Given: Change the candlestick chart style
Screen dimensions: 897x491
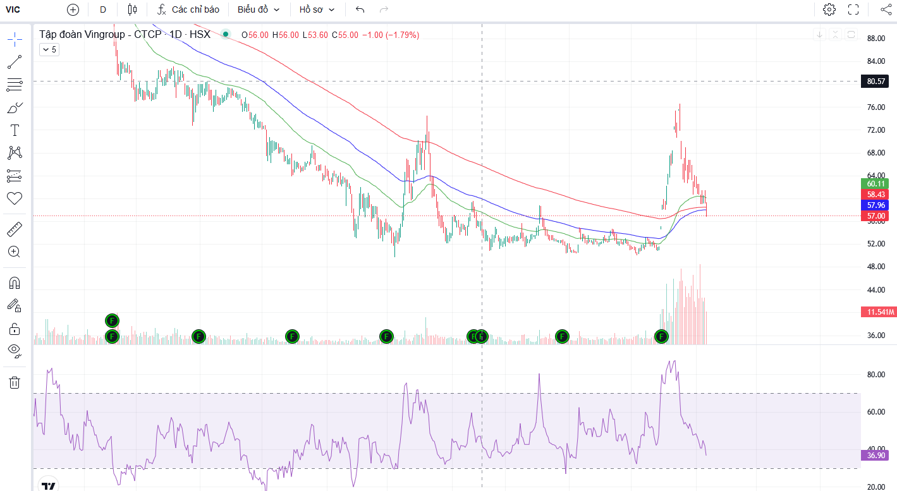Looking at the screenshot, I should click(x=132, y=9).
